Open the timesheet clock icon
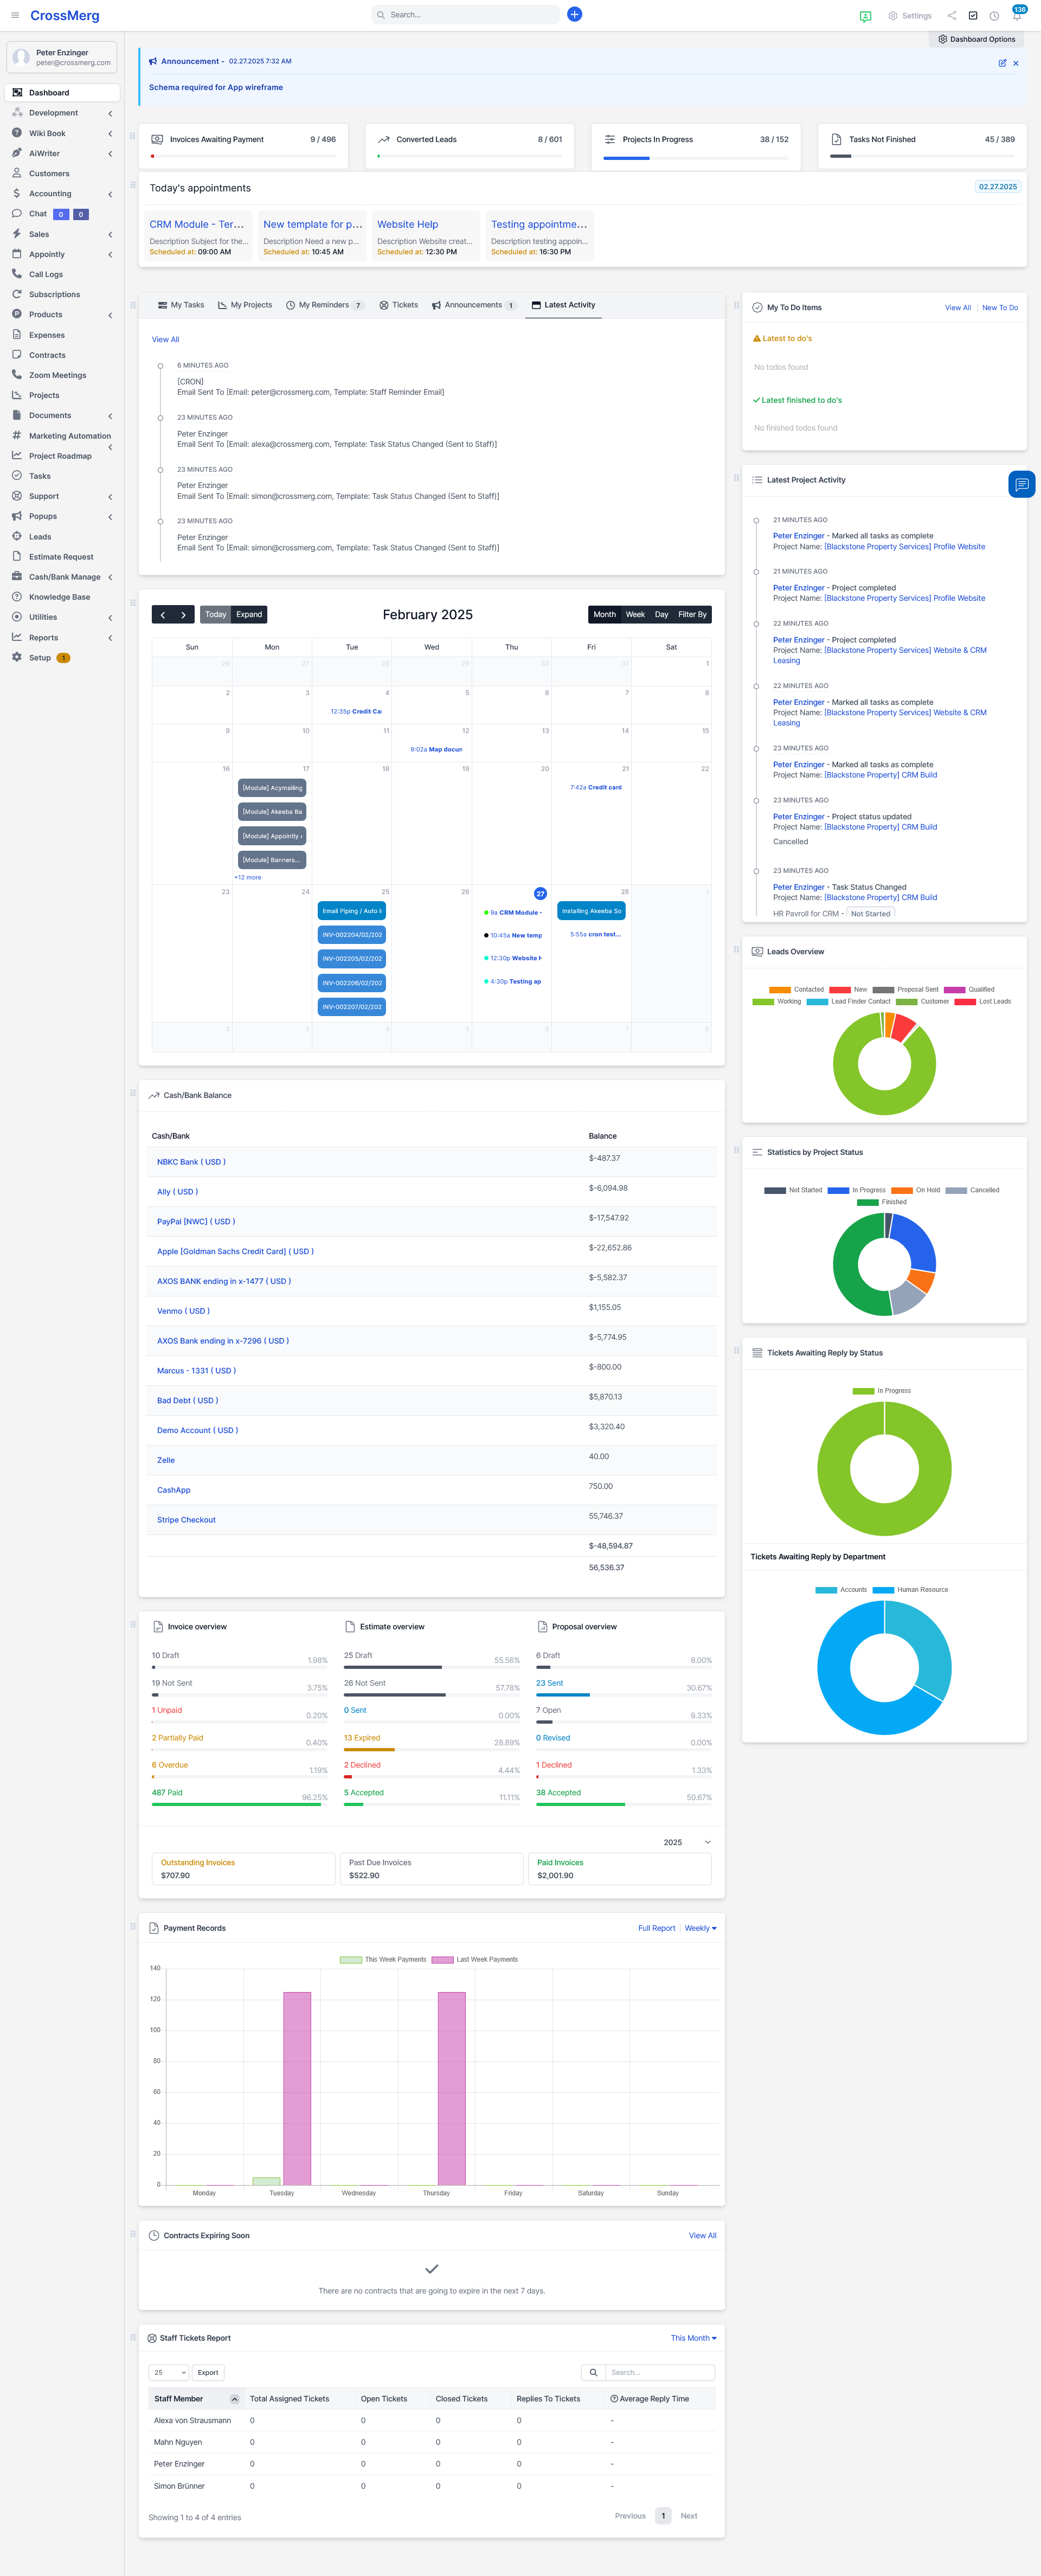 (994, 16)
